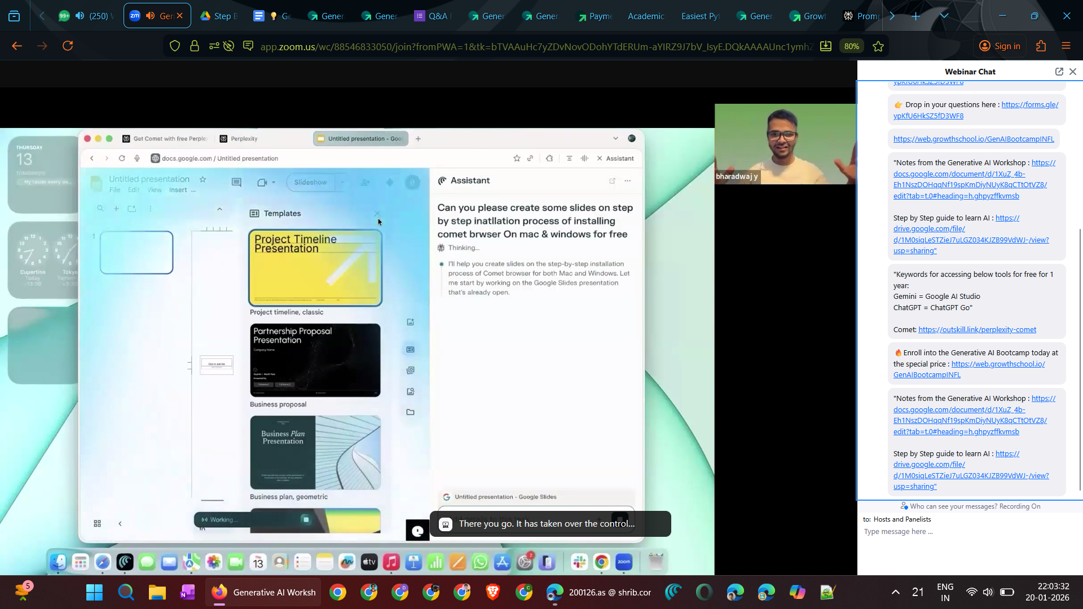Pop out the Webinar Chat panel
Image resolution: width=1083 pixels, height=609 pixels.
[1059, 72]
